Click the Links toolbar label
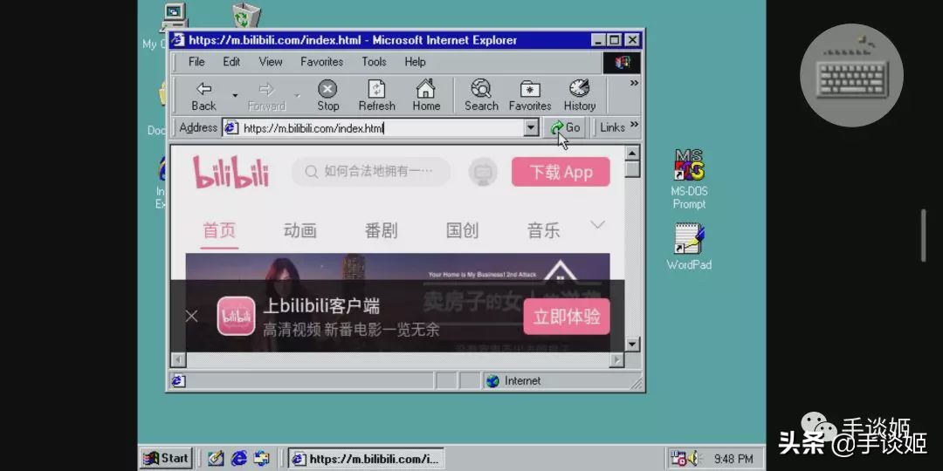This screenshot has width=943, height=471. [x=612, y=127]
